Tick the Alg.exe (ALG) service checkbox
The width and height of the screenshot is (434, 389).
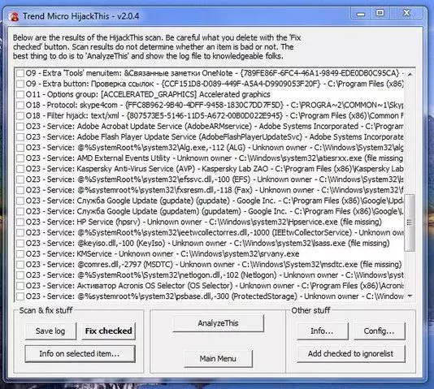point(20,148)
